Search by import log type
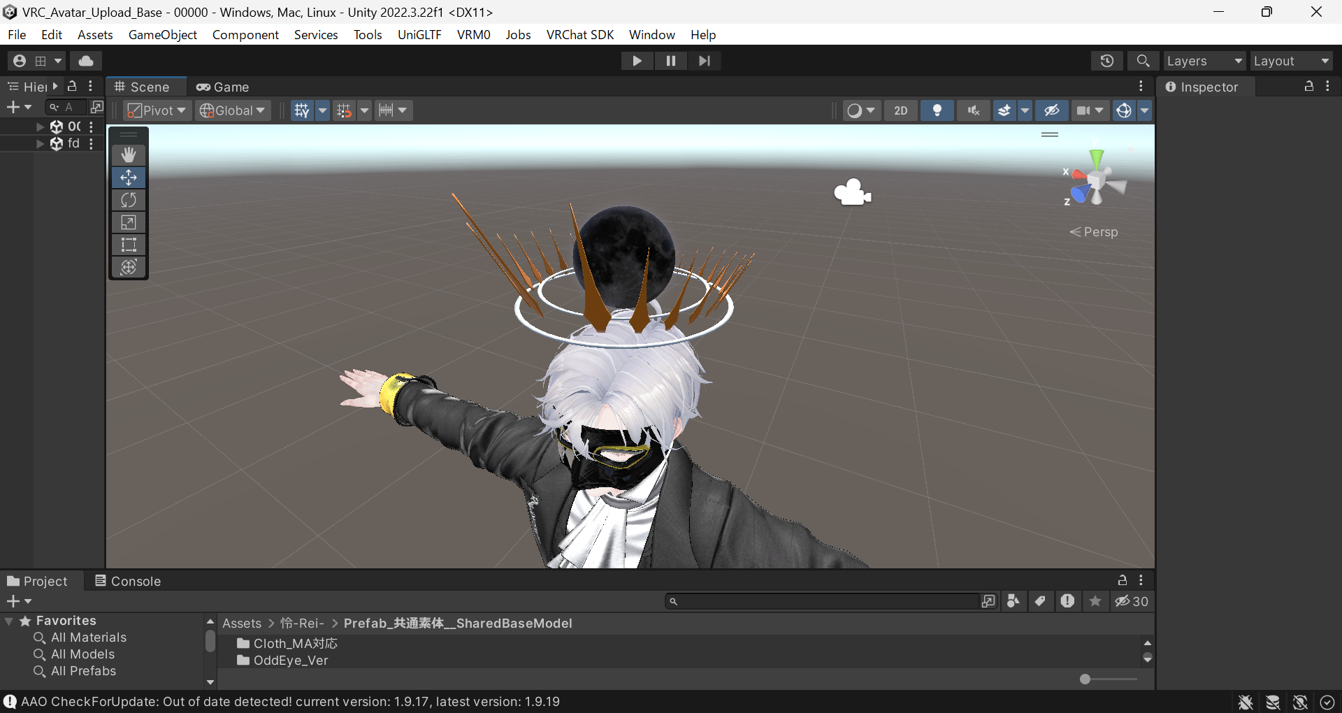The height and width of the screenshot is (713, 1342). tap(1067, 601)
